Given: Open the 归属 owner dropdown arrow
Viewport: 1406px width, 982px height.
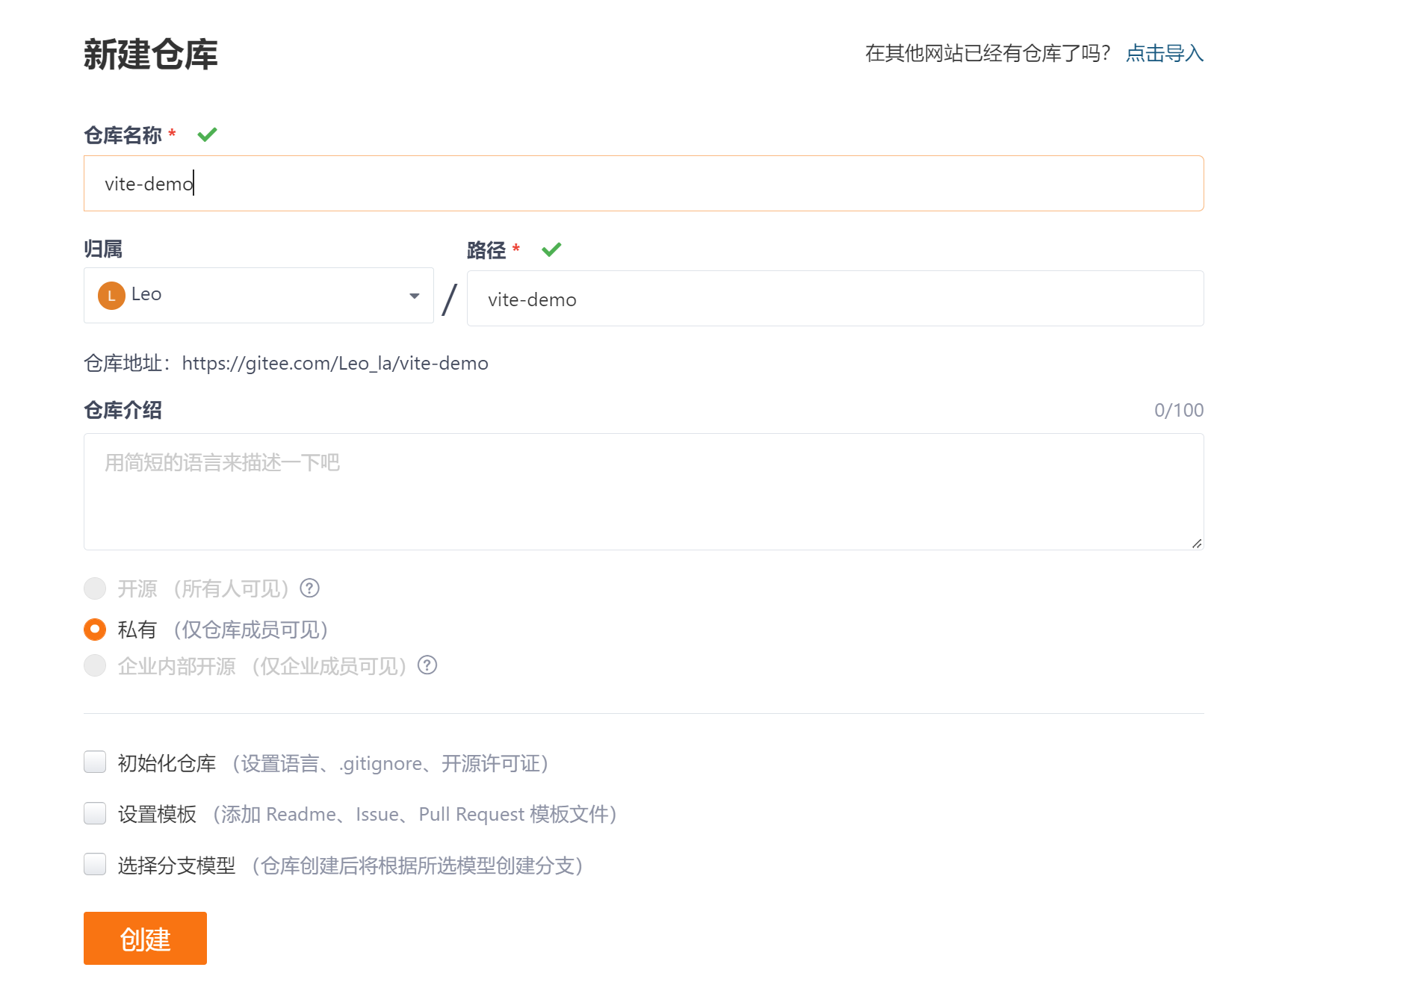Looking at the screenshot, I should (414, 296).
